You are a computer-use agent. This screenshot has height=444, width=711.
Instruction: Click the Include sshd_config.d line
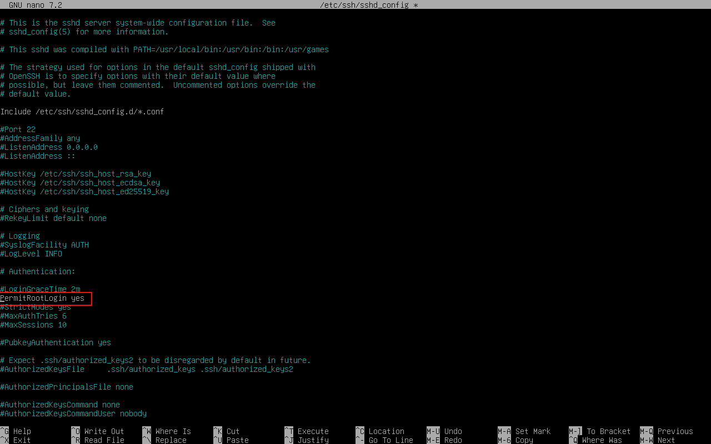click(82, 112)
